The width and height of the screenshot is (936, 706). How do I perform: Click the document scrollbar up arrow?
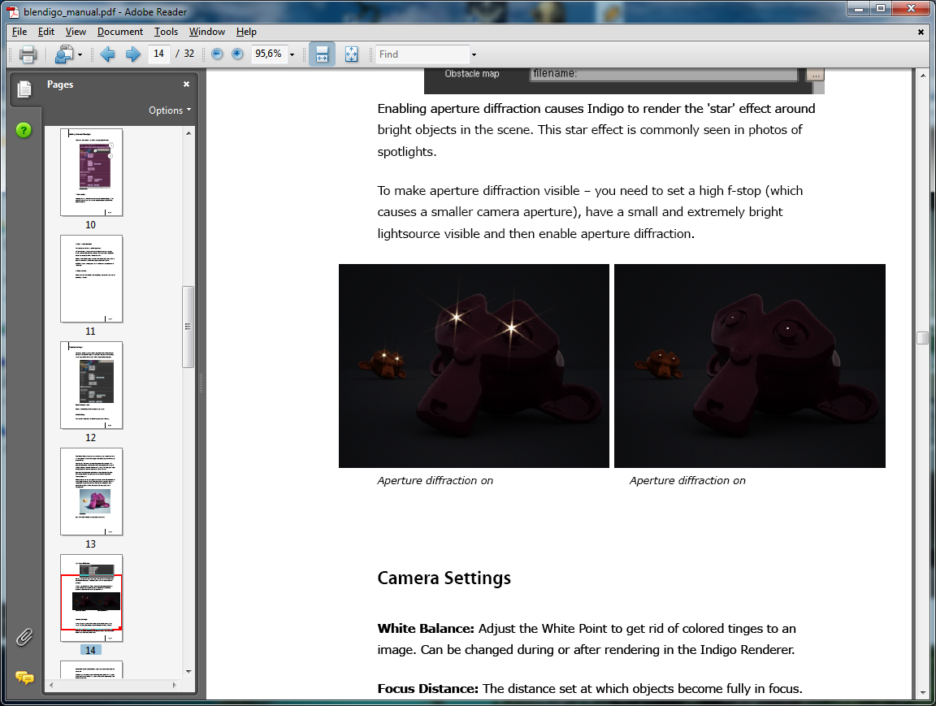(x=923, y=76)
